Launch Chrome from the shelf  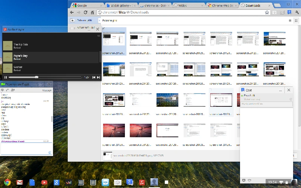coord(7,182)
